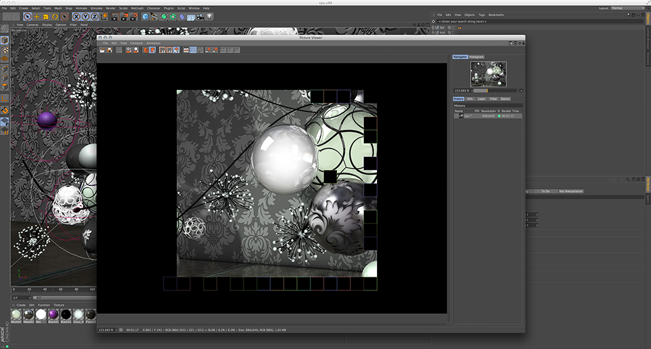651x349 pixels.
Task: Click the Cube primitive icon
Action: [x=145, y=16]
